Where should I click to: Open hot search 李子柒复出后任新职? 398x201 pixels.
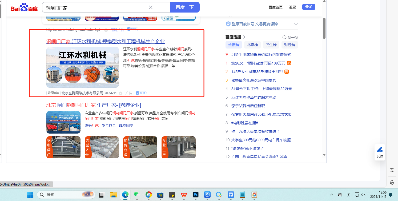(x=248, y=106)
